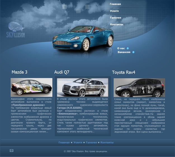Click the envelope mail icon in footer
Screen dimensions: 175x157
pos(11,151)
